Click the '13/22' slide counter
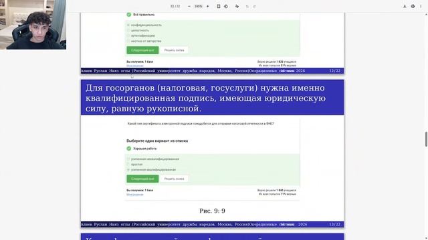The image size is (428, 240). click(x=334, y=225)
